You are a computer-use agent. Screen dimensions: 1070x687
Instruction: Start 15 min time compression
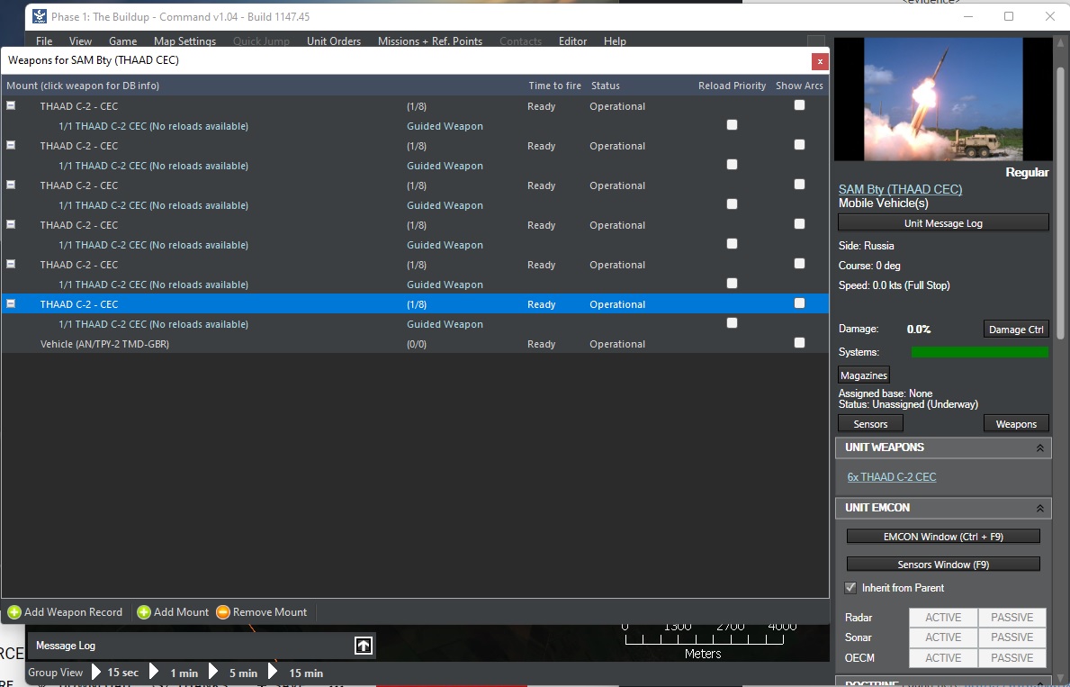pyautogui.click(x=273, y=673)
